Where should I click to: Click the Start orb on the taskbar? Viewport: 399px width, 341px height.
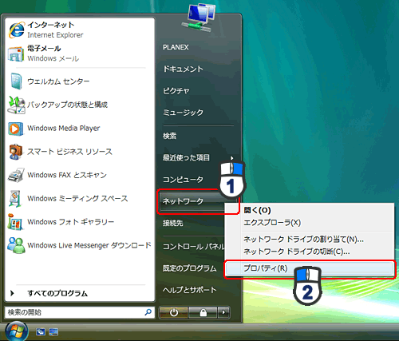[x=17, y=331]
